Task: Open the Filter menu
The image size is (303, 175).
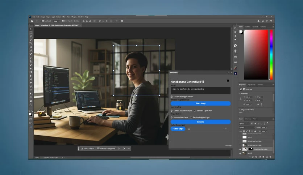Action: [63, 17]
